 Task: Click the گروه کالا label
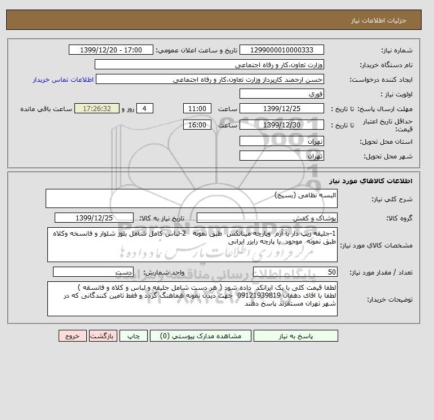[x=399, y=218]
